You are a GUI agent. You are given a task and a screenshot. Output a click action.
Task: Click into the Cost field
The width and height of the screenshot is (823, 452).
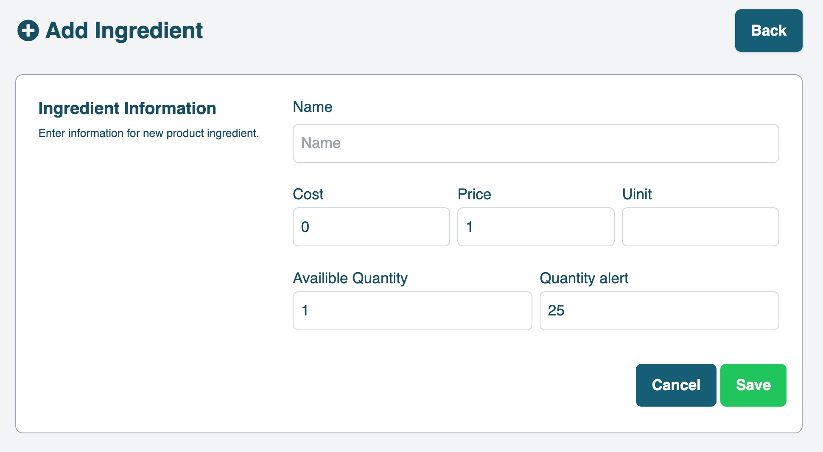pyautogui.click(x=371, y=227)
